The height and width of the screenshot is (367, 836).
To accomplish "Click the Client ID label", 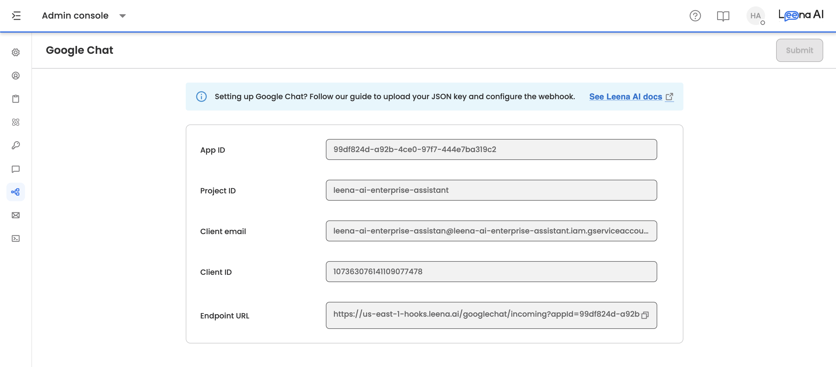I will tap(216, 272).
